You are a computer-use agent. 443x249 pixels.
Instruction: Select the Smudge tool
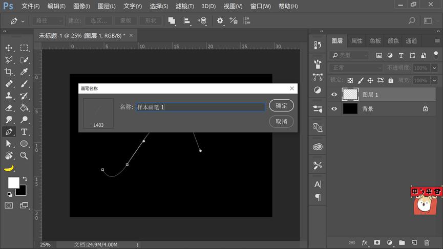tap(9, 120)
